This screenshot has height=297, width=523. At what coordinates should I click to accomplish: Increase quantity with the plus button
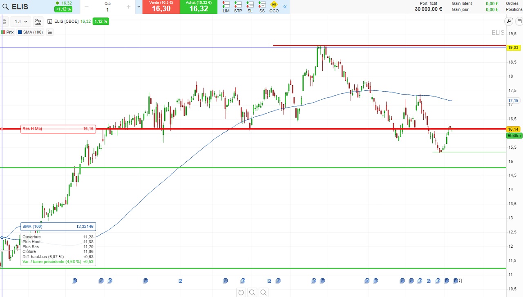click(x=129, y=7)
